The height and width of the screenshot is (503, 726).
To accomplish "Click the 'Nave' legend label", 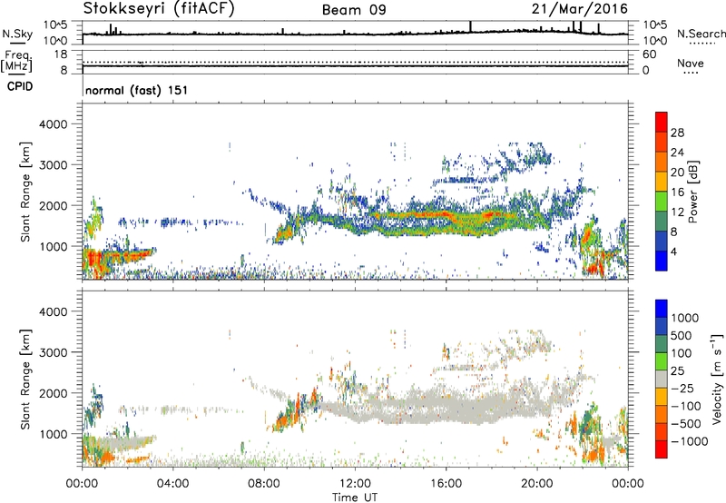I will 691,63.
